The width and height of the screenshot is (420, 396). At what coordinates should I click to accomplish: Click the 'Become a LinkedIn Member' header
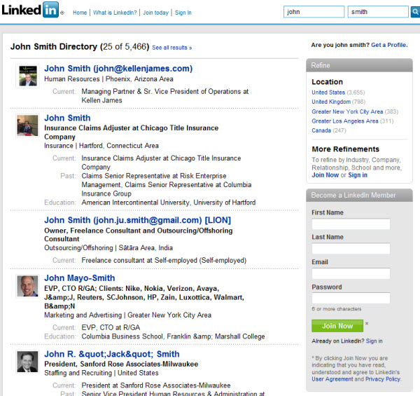(x=359, y=195)
